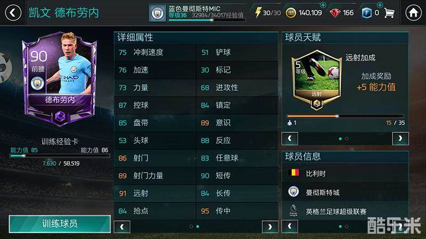The width and height of the screenshot is (426, 239).
Task: Select first page dot under detailed attributes
Action: [x=191, y=226]
